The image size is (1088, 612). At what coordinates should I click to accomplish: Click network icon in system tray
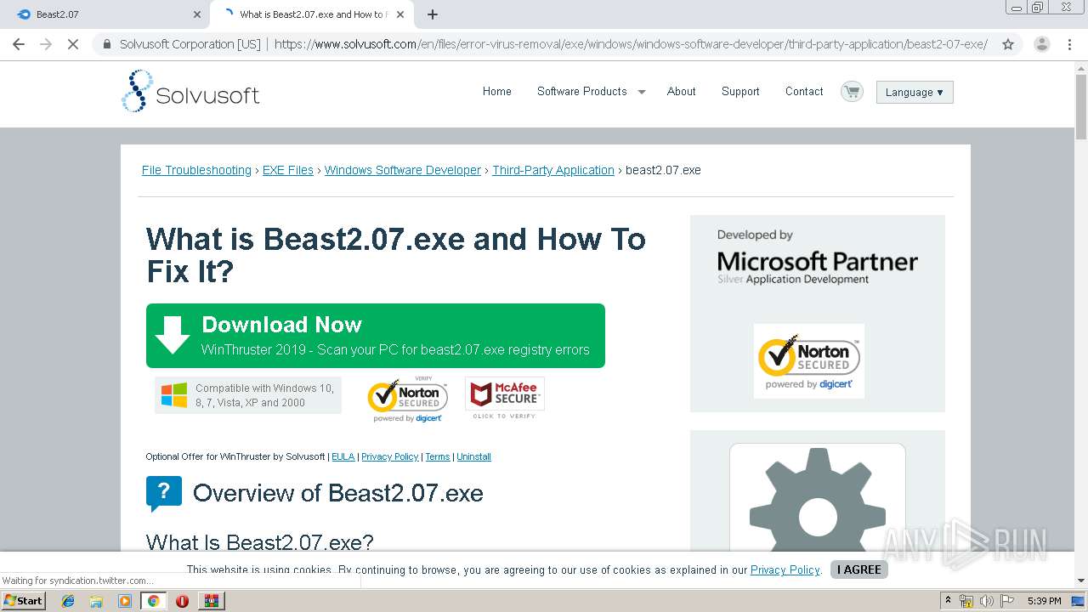point(966,601)
